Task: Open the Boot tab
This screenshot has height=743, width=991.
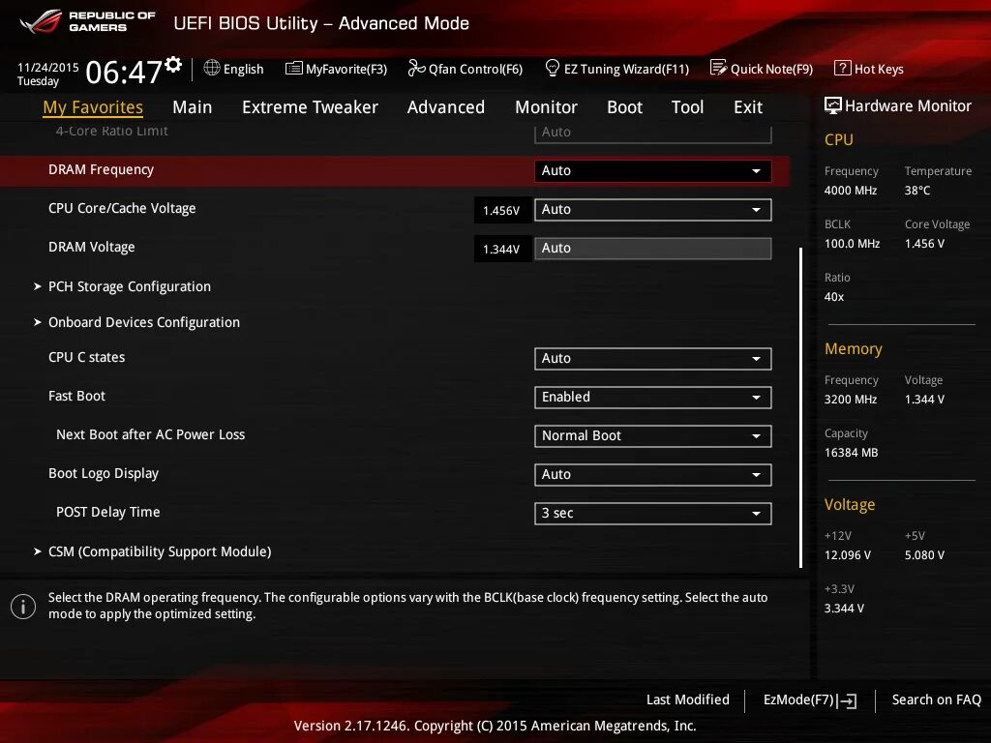Action: (624, 107)
